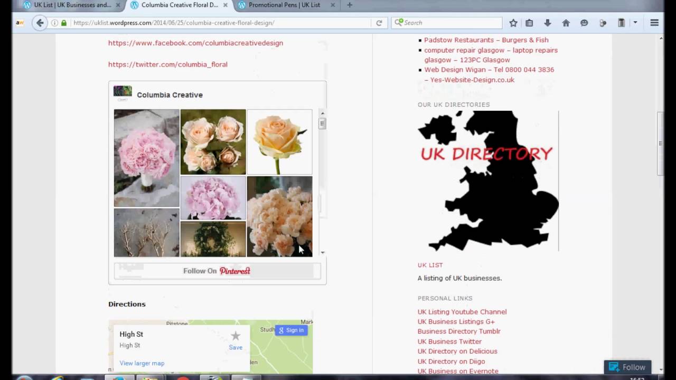The image size is (676, 380).
Task: Click in the browser Search field
Action: tap(452, 23)
